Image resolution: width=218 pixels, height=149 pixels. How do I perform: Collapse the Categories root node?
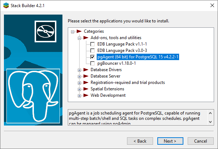tap(72, 32)
